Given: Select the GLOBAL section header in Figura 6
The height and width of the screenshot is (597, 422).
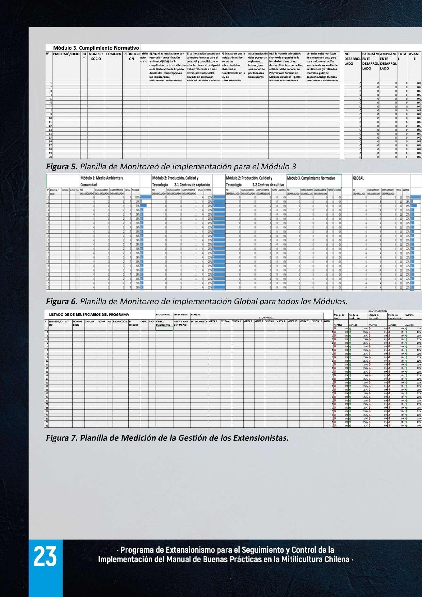Looking at the screenshot, I should (358, 178).
